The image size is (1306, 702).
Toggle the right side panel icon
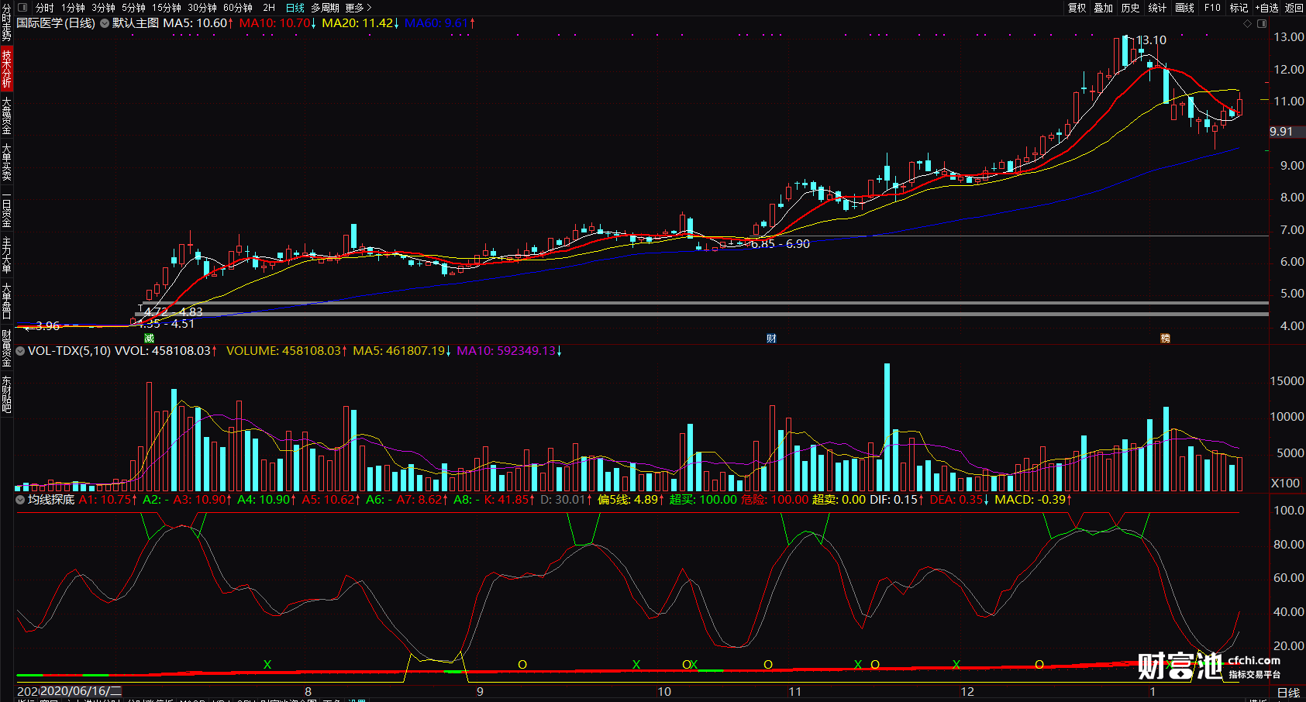coord(1262,23)
